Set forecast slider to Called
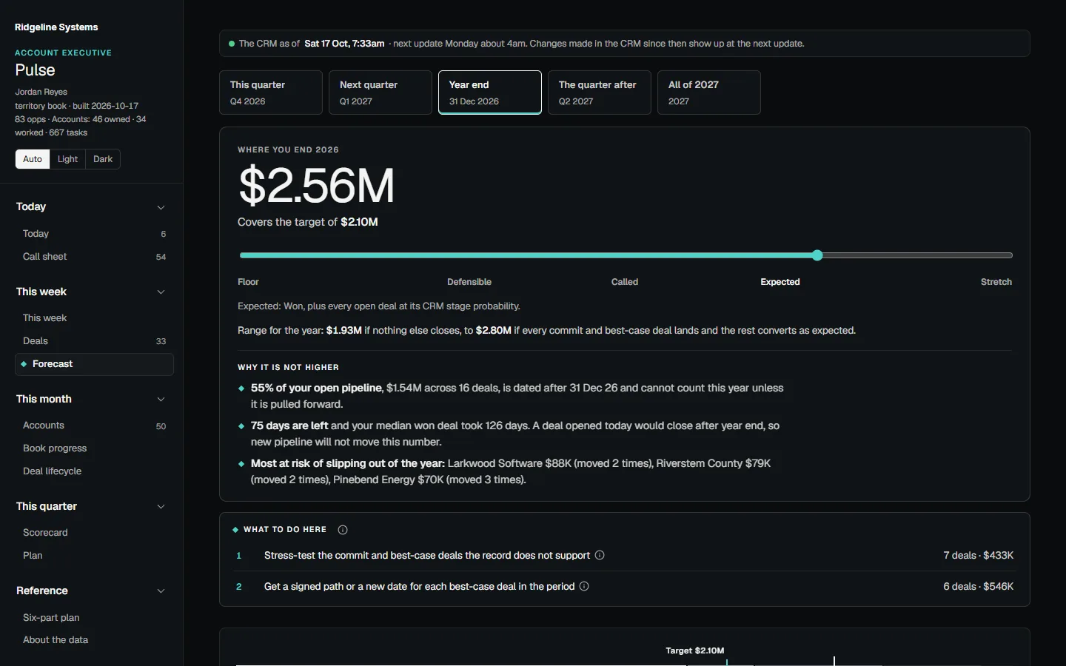Viewport: 1066px width, 666px height. (625, 282)
